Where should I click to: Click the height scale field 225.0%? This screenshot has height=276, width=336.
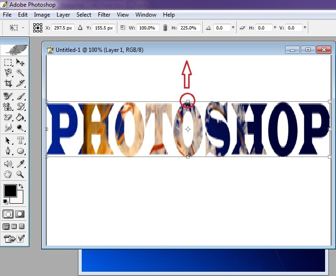189,28
